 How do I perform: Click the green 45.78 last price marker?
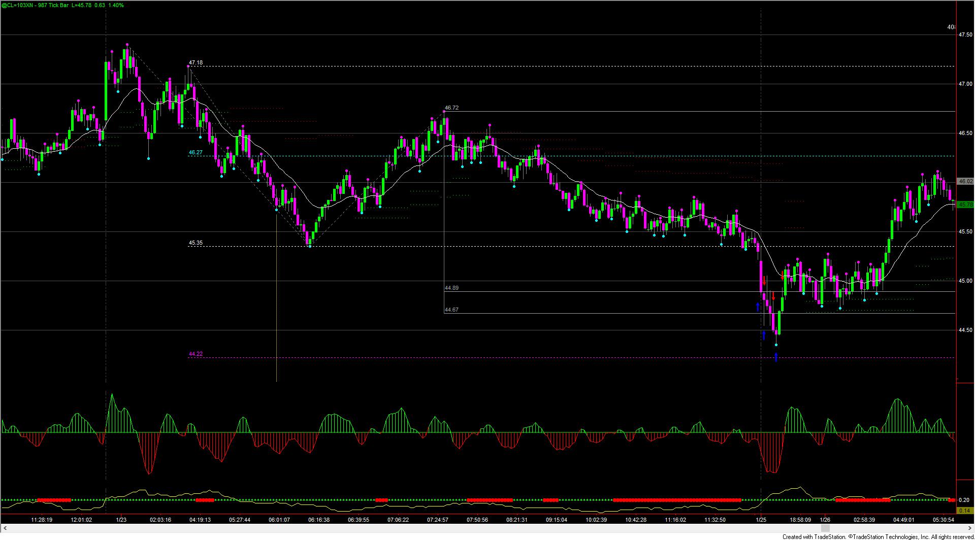click(965, 205)
